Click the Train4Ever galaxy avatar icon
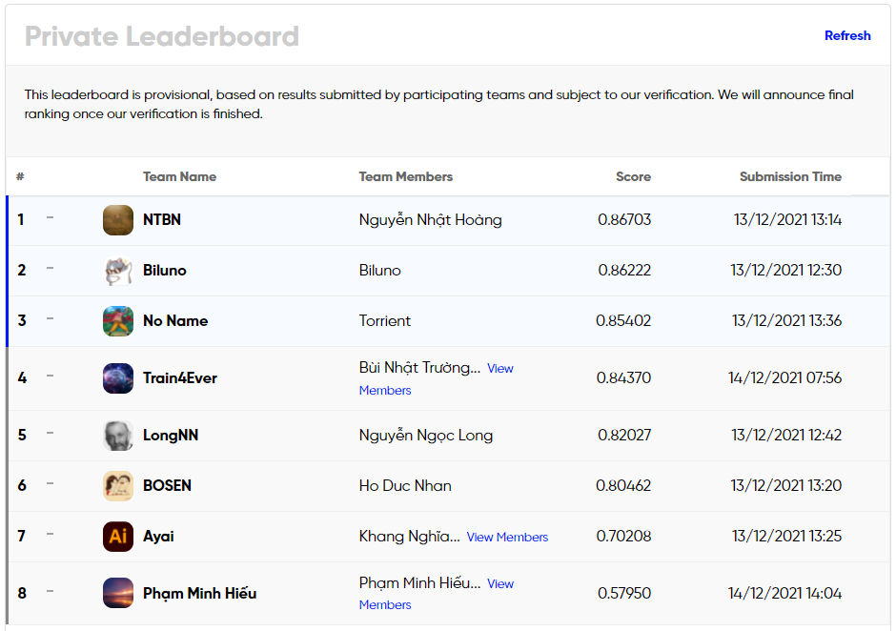The image size is (896, 631). point(118,378)
